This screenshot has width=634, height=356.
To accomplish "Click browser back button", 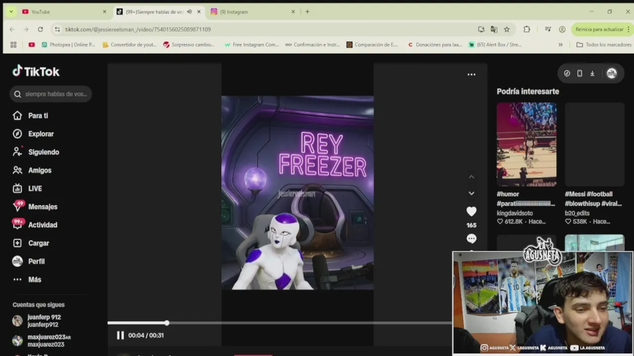I will (x=12, y=30).
